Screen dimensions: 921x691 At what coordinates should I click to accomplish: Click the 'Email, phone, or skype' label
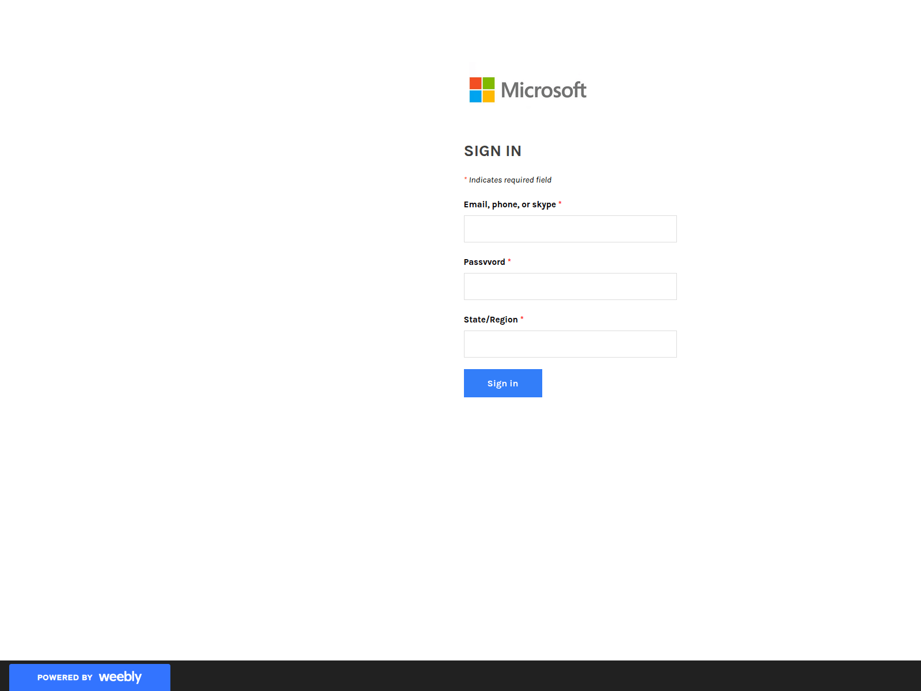click(x=510, y=204)
